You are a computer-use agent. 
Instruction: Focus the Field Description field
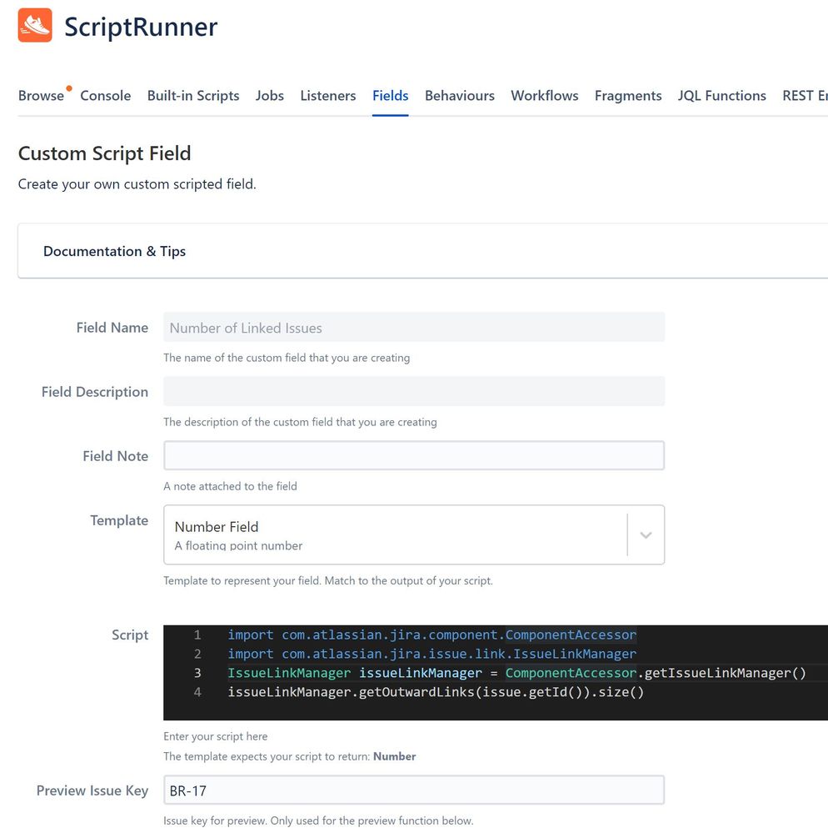coord(412,391)
